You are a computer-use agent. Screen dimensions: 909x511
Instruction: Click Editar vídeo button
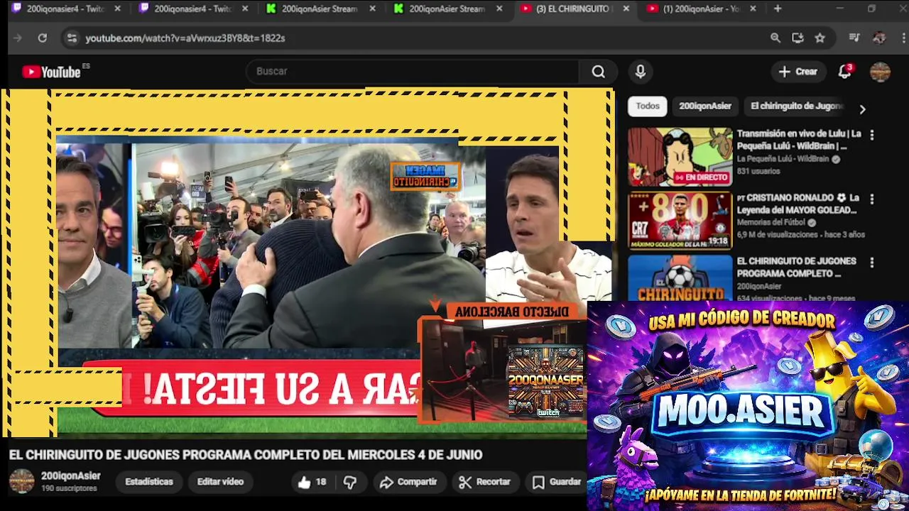click(220, 482)
